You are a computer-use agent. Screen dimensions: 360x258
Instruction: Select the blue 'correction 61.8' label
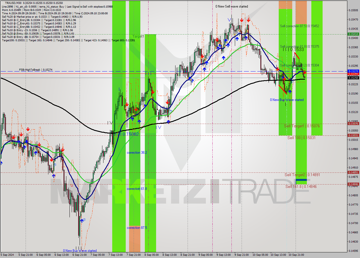[x=137, y=189]
